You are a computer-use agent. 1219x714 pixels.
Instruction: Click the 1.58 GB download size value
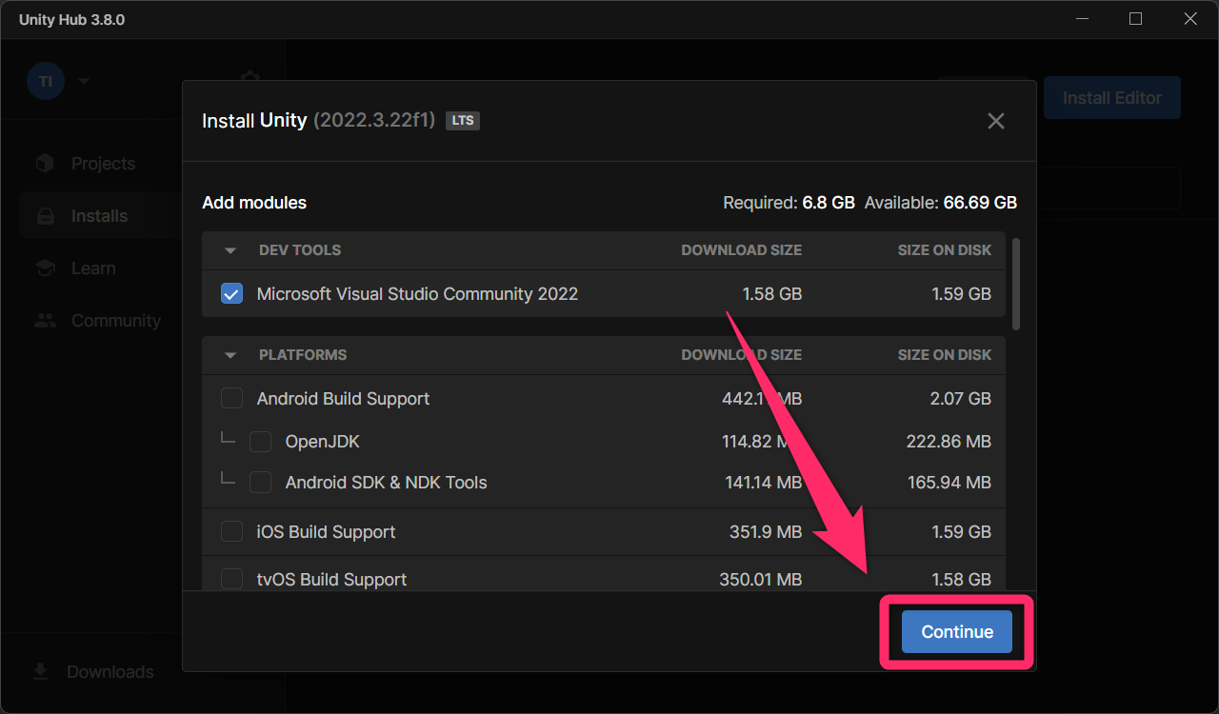772,294
